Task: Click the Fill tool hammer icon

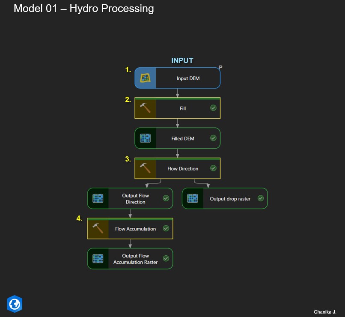Action: (x=145, y=108)
